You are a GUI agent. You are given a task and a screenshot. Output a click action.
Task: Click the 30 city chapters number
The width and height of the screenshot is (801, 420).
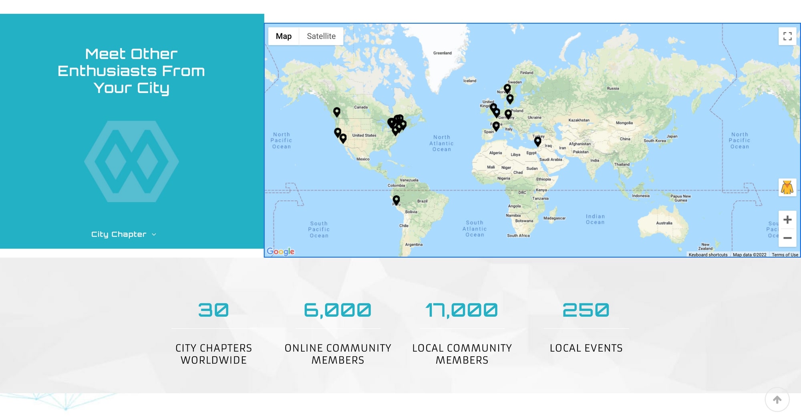click(x=213, y=310)
